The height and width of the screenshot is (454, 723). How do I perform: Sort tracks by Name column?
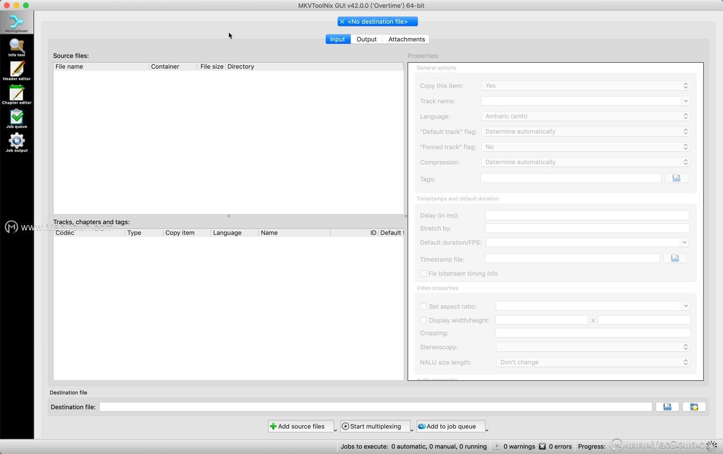(x=294, y=233)
